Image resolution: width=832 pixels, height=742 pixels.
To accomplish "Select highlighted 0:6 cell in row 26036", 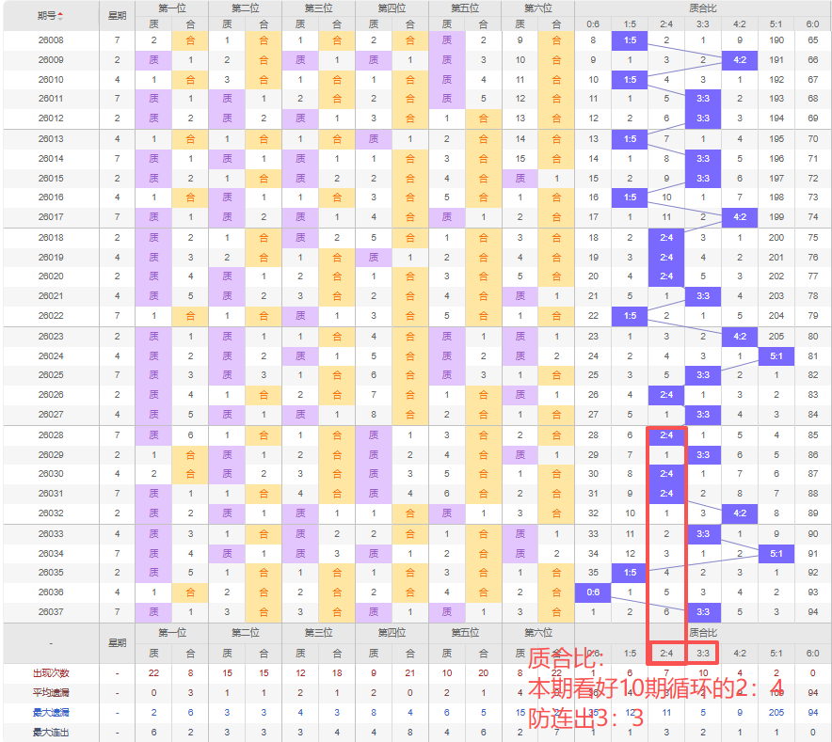I will 593,592.
